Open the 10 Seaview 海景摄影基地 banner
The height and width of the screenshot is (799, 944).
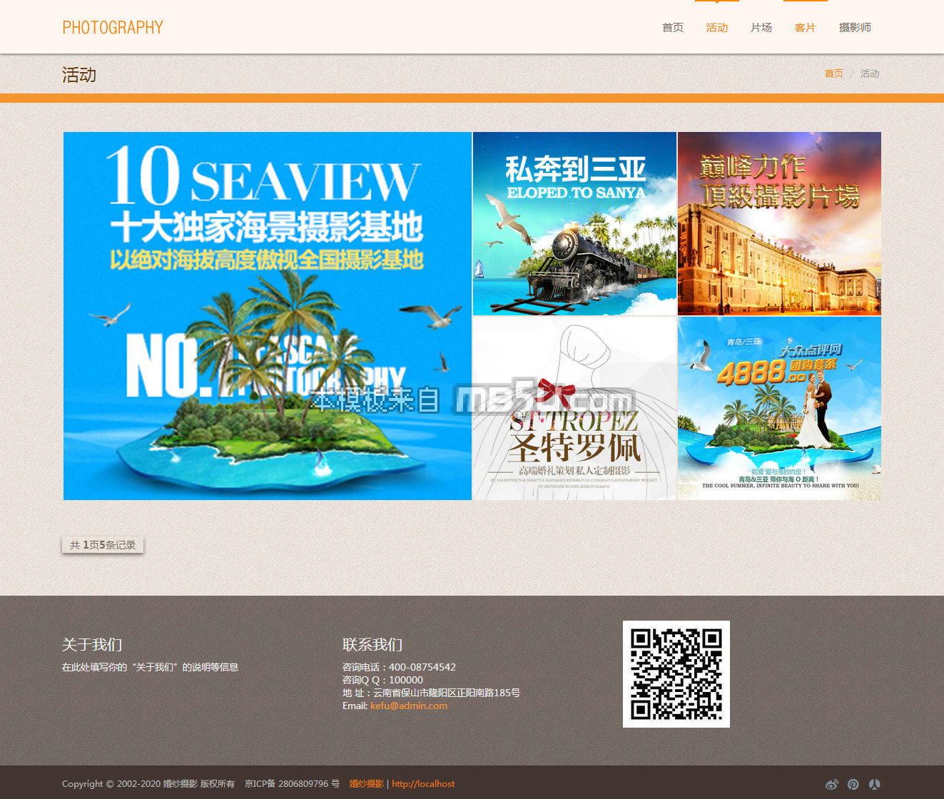pos(268,316)
